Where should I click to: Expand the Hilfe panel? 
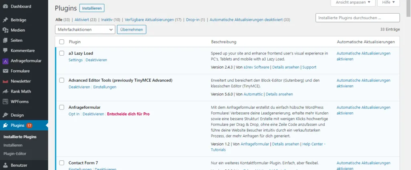389,3
